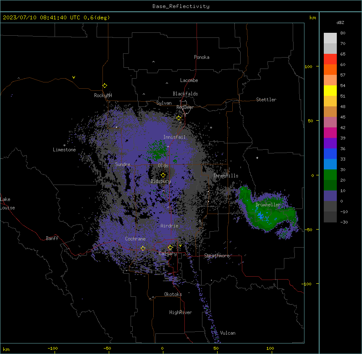The width and height of the screenshot is (362, 354).
Task: Click the yellow marker near RedDeer
Action: 178,118
